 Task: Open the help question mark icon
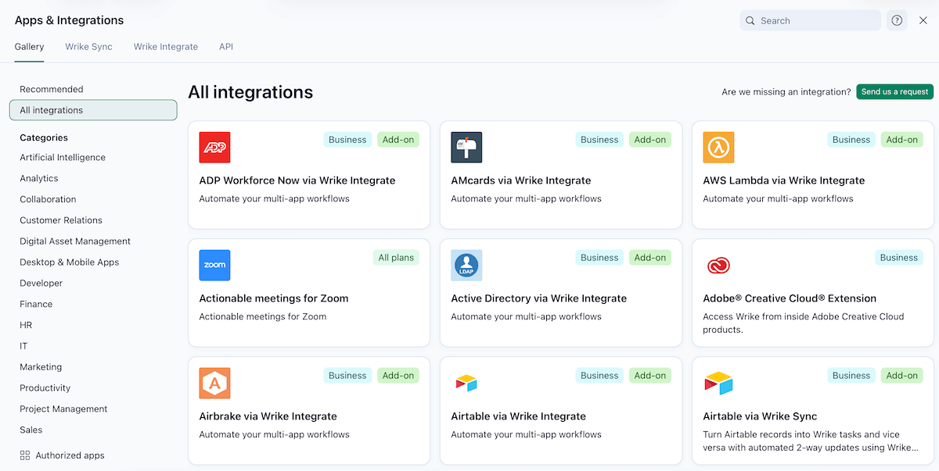point(897,20)
